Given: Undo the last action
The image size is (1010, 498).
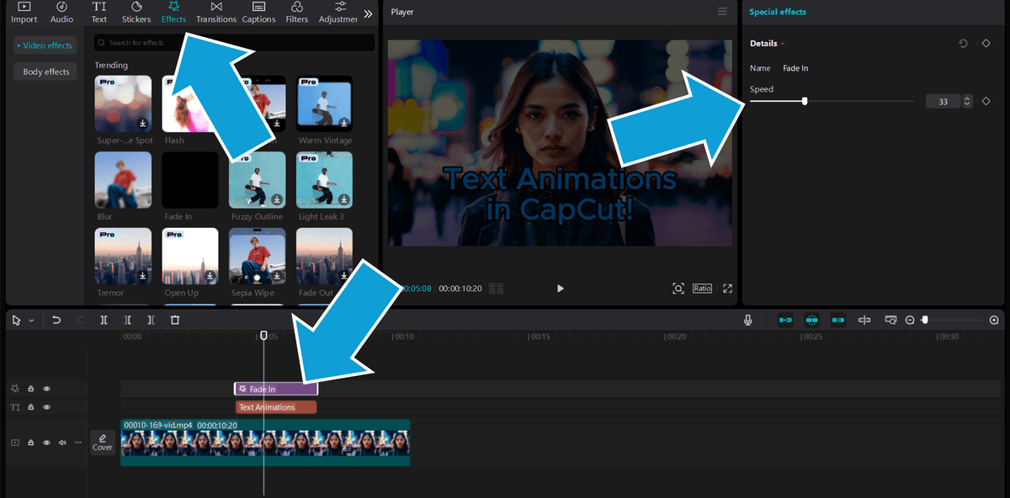Looking at the screenshot, I should click(56, 320).
